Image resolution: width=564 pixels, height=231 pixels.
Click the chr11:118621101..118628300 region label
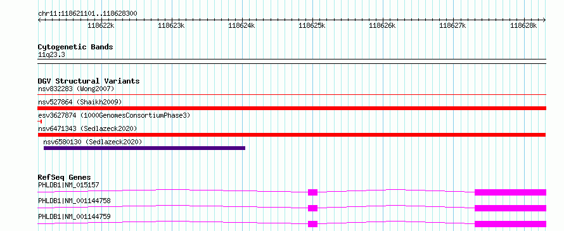coord(87,14)
